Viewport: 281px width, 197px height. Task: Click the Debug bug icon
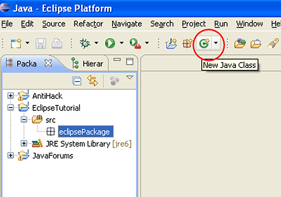click(85, 44)
